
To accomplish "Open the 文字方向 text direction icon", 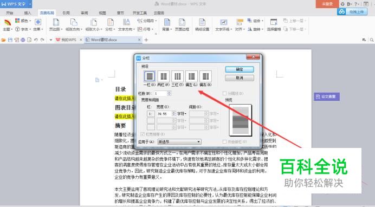I will (x=126, y=22).
